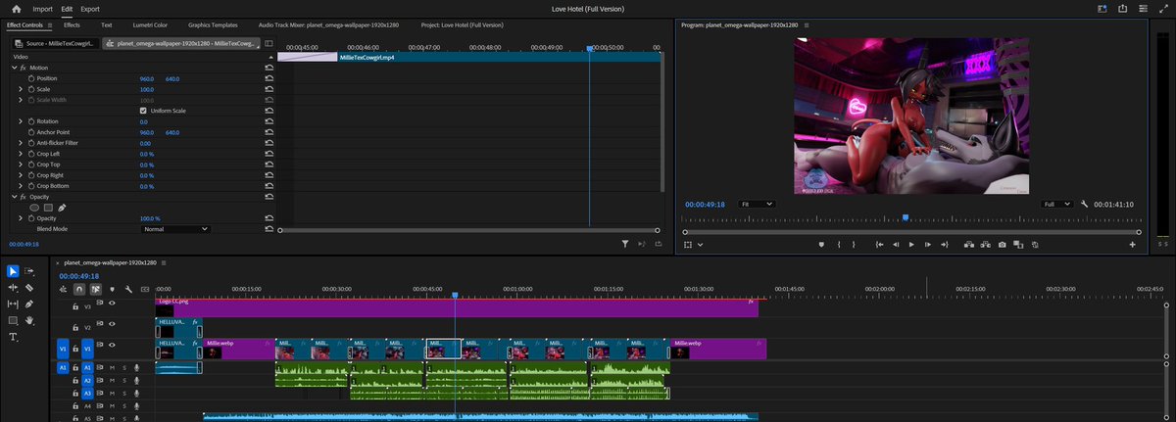The image size is (1176, 422).
Task: Open the Graphics Templates panel tab
Action: tap(213, 23)
